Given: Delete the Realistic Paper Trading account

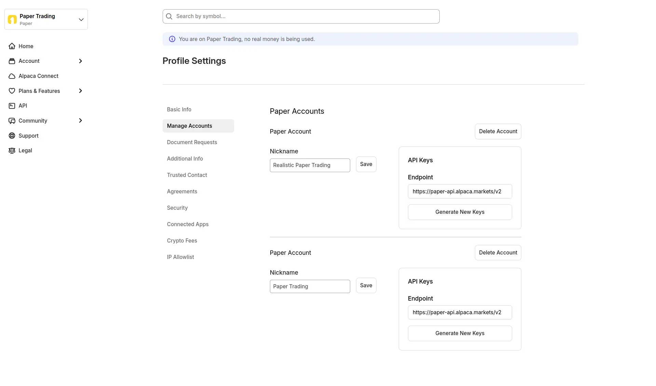Looking at the screenshot, I should 498,132.
